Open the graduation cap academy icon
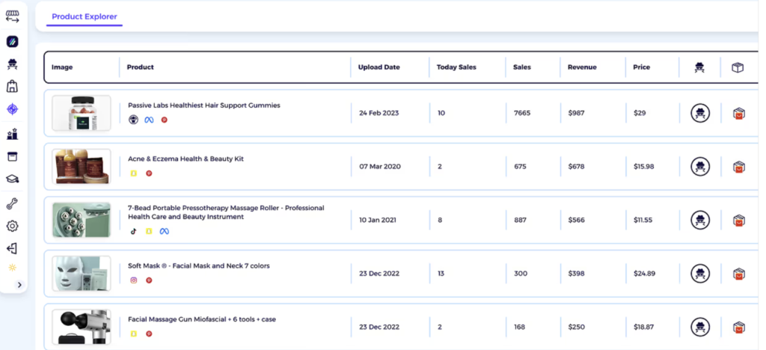The image size is (766, 350). [12, 179]
